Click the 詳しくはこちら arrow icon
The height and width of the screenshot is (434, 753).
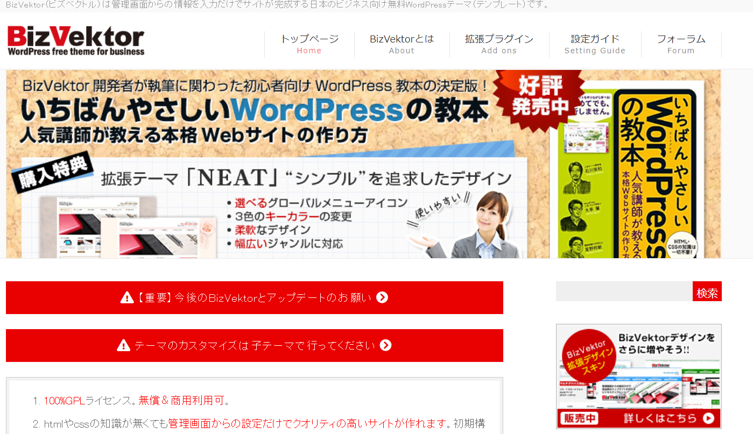(x=708, y=418)
